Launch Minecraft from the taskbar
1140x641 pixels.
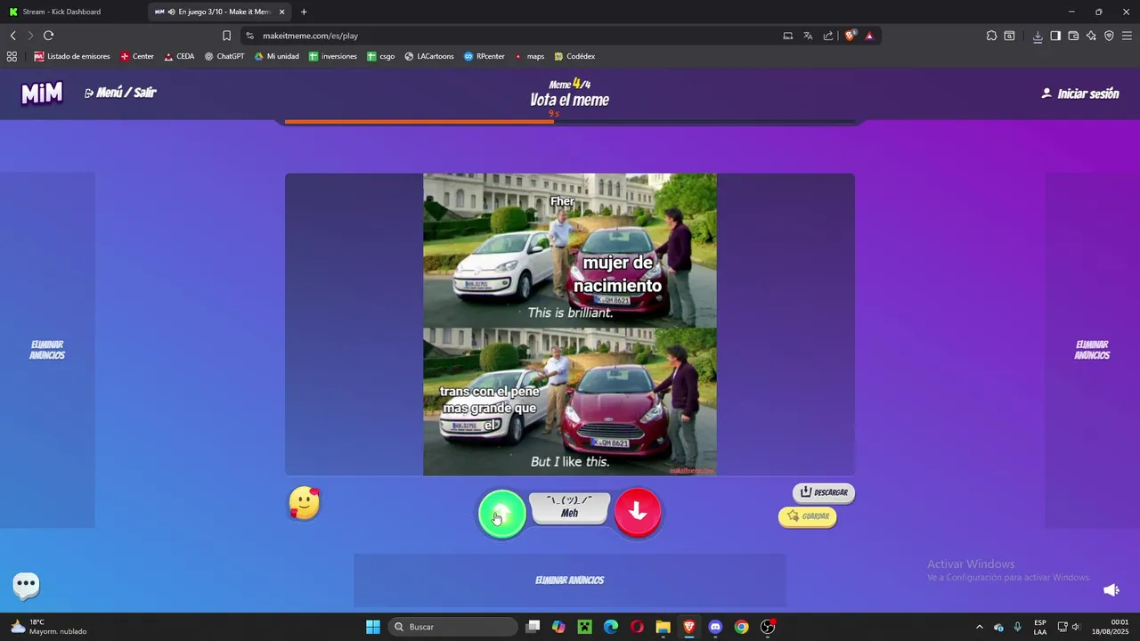click(584, 627)
